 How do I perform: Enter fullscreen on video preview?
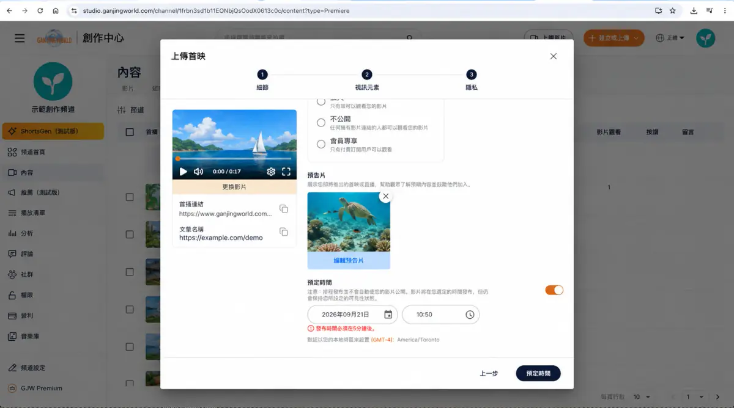tap(286, 172)
